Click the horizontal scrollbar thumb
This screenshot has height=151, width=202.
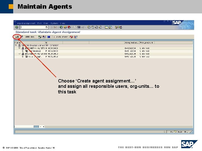(36, 127)
